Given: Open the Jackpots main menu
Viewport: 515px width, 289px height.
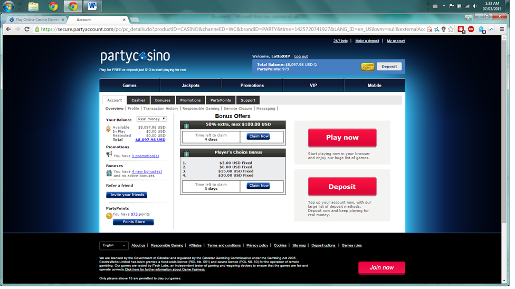Looking at the screenshot, I should point(190,85).
